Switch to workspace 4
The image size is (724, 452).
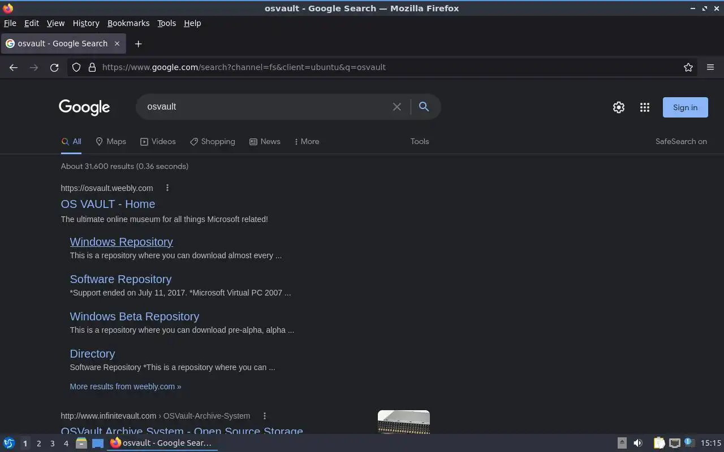tap(66, 444)
